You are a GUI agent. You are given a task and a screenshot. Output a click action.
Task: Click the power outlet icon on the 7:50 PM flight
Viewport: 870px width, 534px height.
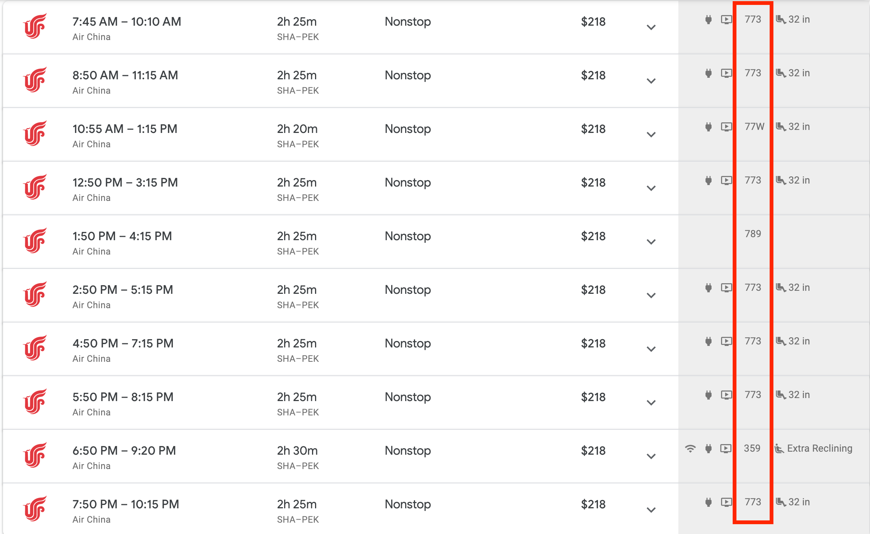click(709, 502)
